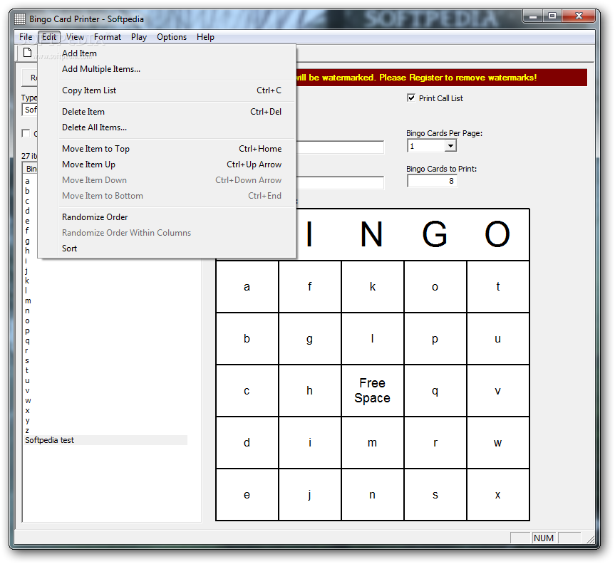Open the Play menu
The image size is (615, 564).
pyautogui.click(x=139, y=37)
